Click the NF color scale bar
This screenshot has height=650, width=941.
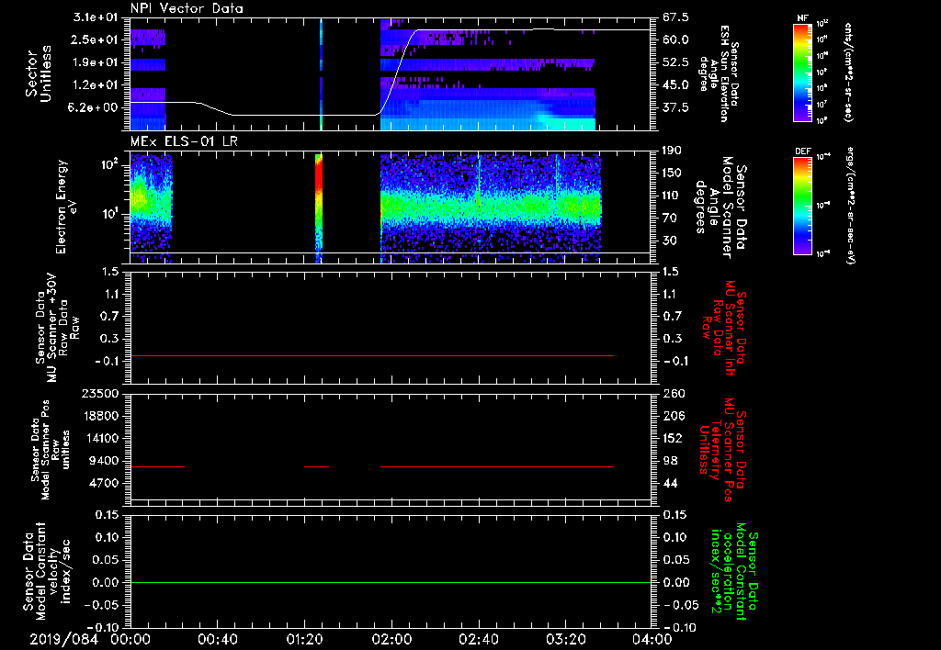(x=802, y=72)
